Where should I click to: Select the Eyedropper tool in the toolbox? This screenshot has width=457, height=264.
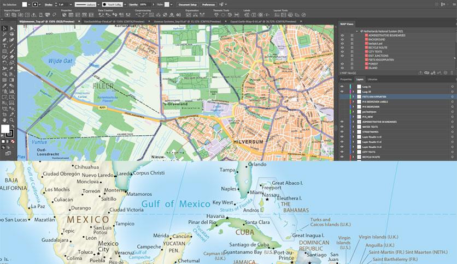tap(4, 86)
